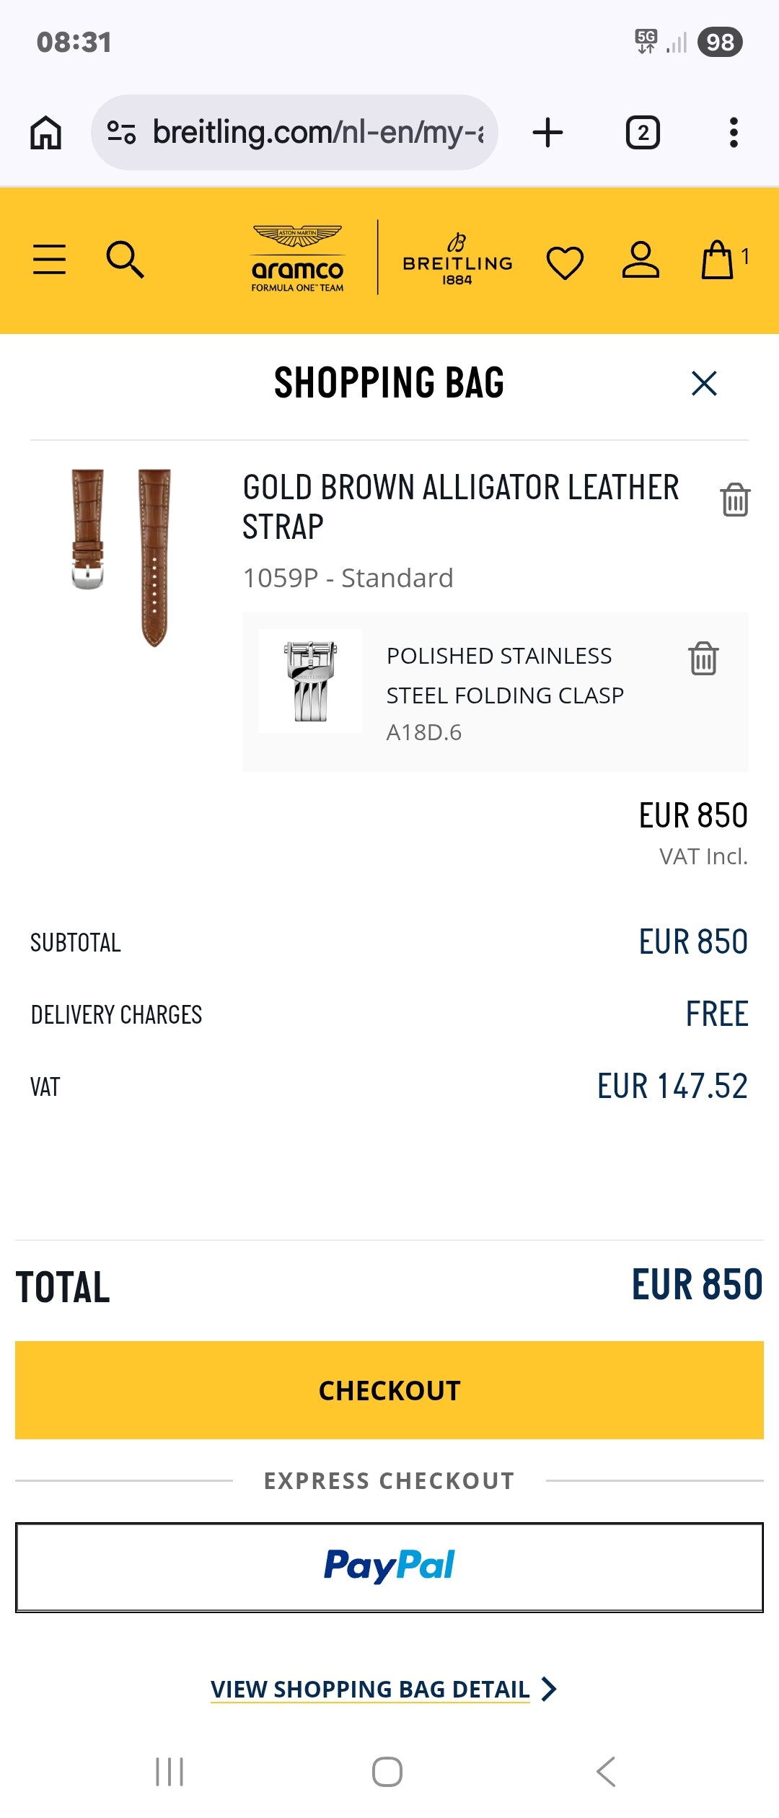Pay with PayPal express checkout
This screenshot has width=779, height=1818.
point(389,1567)
